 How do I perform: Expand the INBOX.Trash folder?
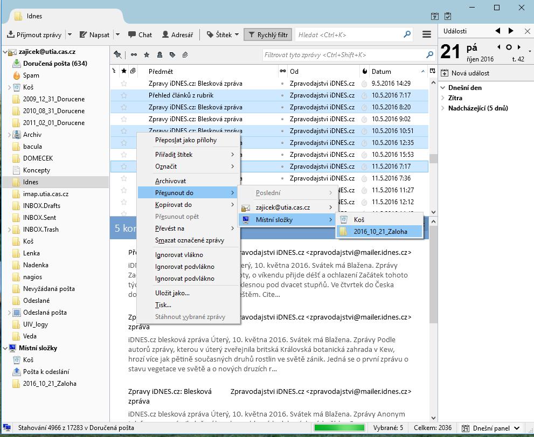[x=10, y=230]
